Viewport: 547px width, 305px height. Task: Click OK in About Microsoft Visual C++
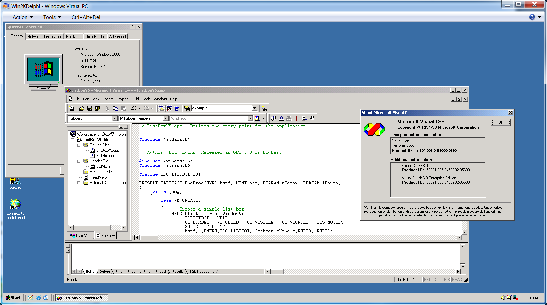pyautogui.click(x=501, y=122)
